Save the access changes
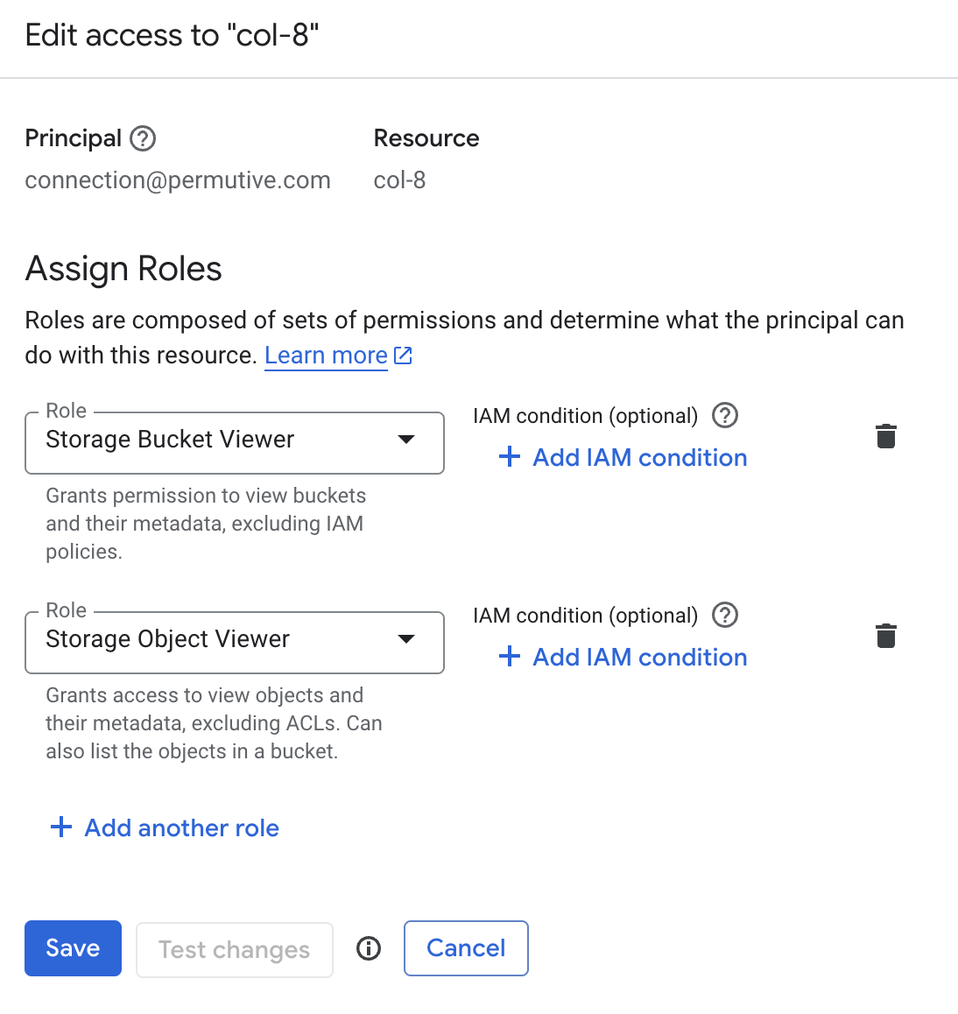 click(73, 948)
